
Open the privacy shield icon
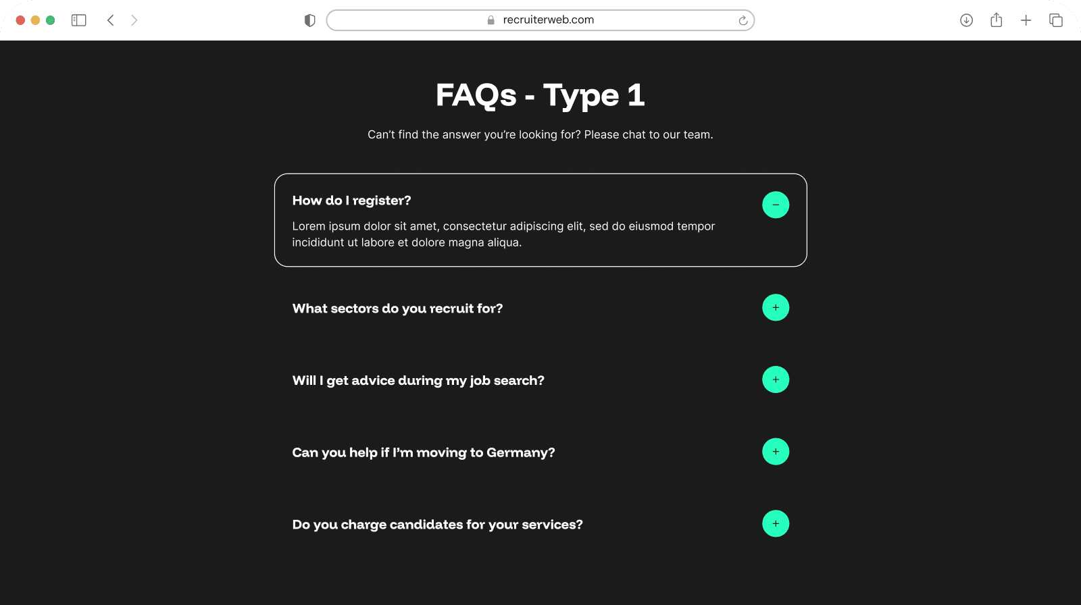(310, 20)
